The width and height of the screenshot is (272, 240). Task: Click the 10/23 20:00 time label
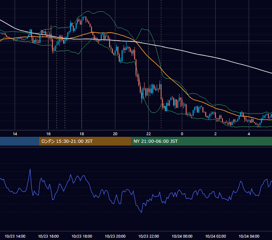pos(115,236)
